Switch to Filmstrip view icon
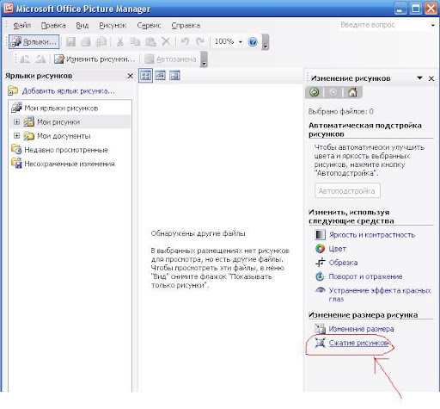440x409 pixels. [160, 76]
